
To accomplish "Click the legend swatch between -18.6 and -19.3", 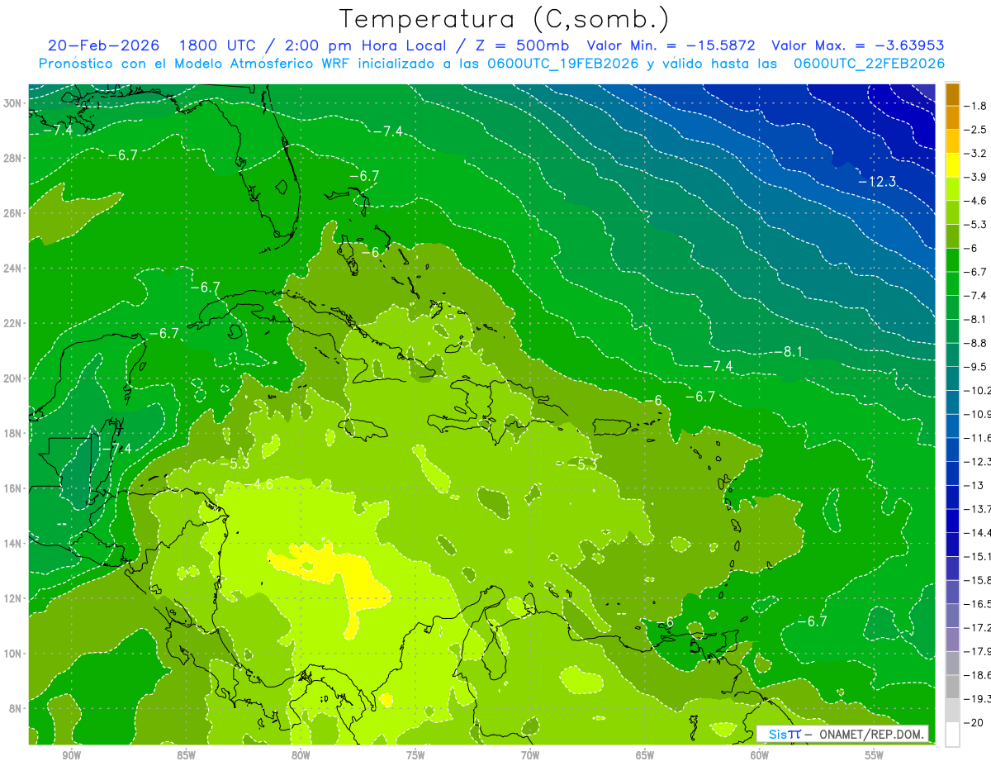I will point(952,687).
